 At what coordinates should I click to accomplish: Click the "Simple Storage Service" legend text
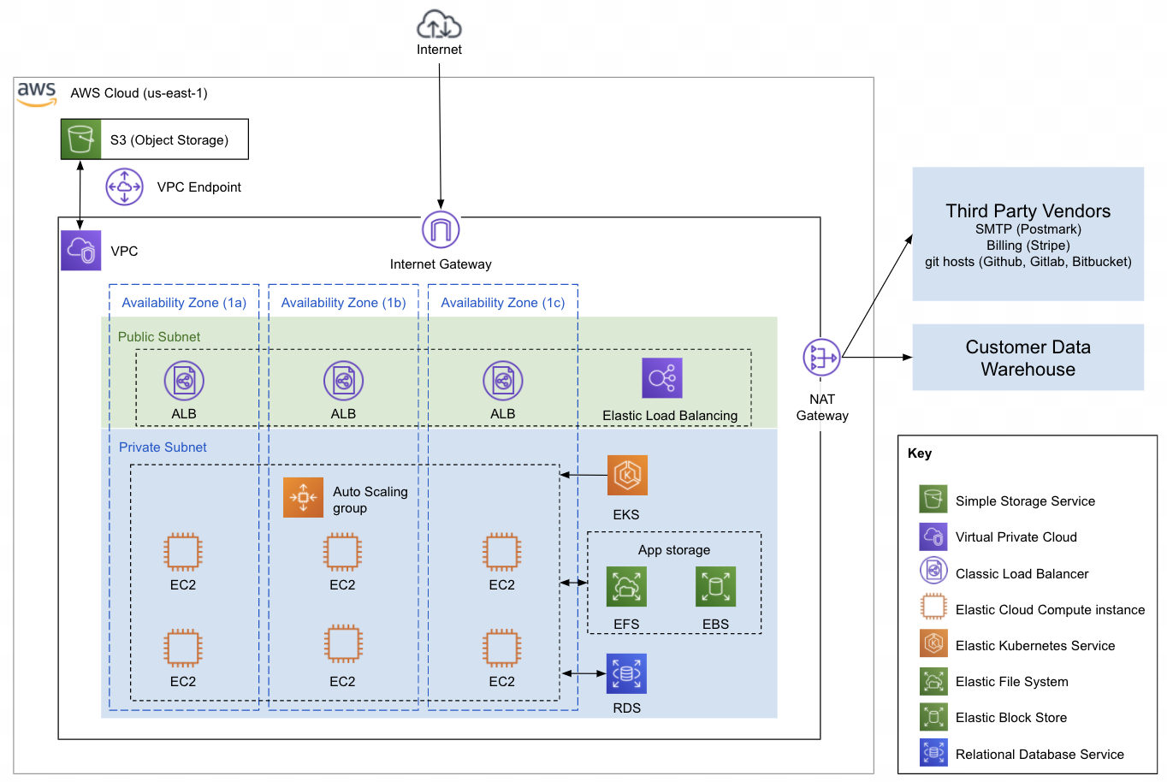pos(1025,501)
